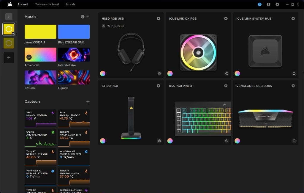Open the Puce AMD temperature sensor tile
Viewport: 304px width, 193px height.
(74, 118)
